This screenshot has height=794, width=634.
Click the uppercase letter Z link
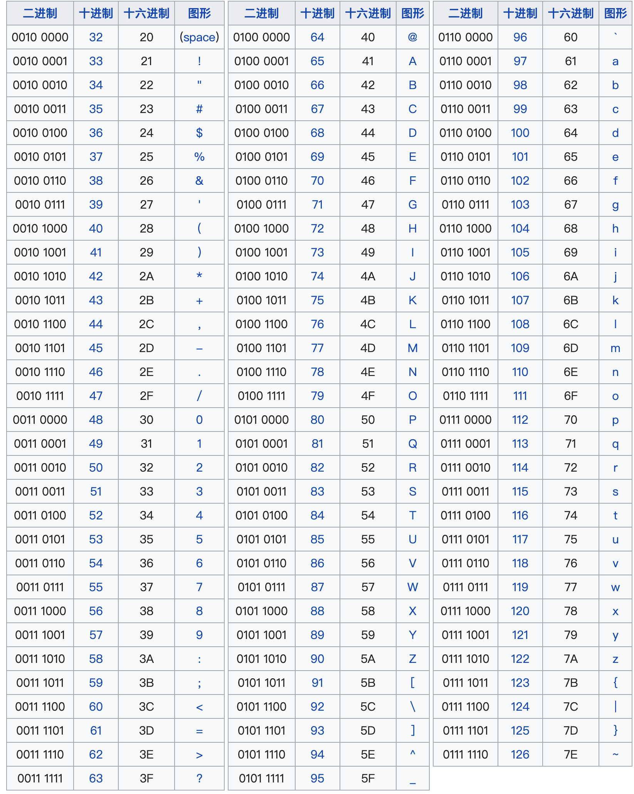pos(412,659)
